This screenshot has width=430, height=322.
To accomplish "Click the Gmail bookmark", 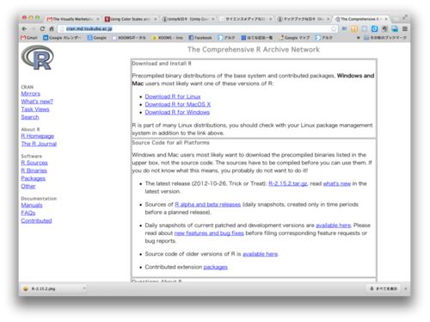I will 29,38.
